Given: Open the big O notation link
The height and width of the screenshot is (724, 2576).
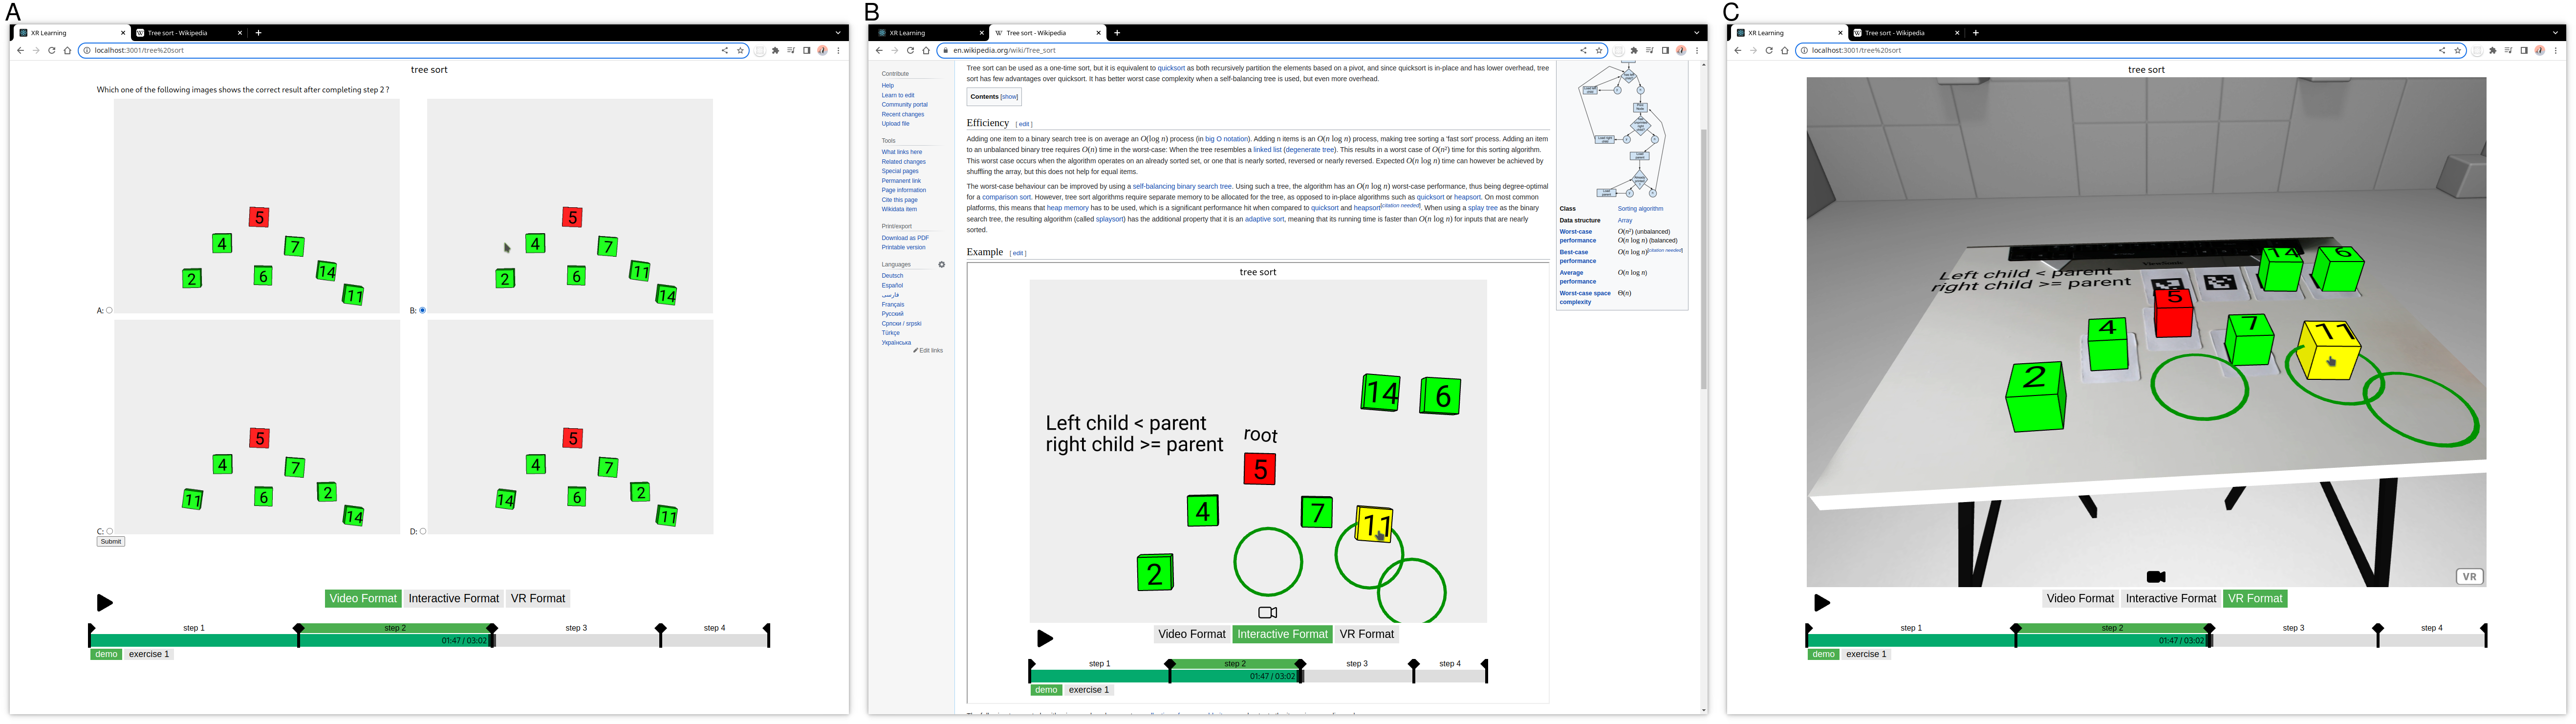Looking at the screenshot, I should tap(1226, 139).
